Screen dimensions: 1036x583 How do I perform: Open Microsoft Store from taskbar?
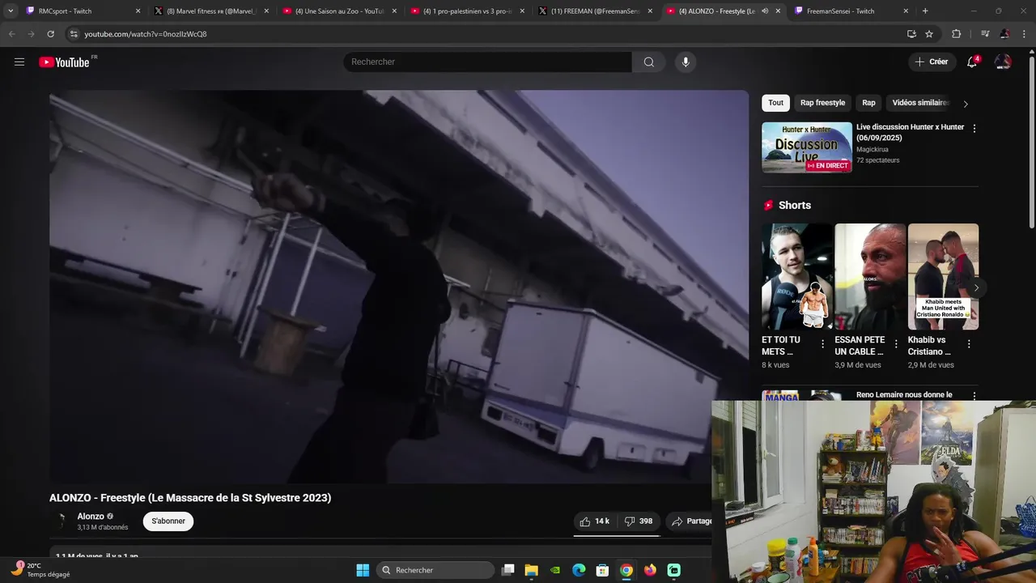coord(602,570)
